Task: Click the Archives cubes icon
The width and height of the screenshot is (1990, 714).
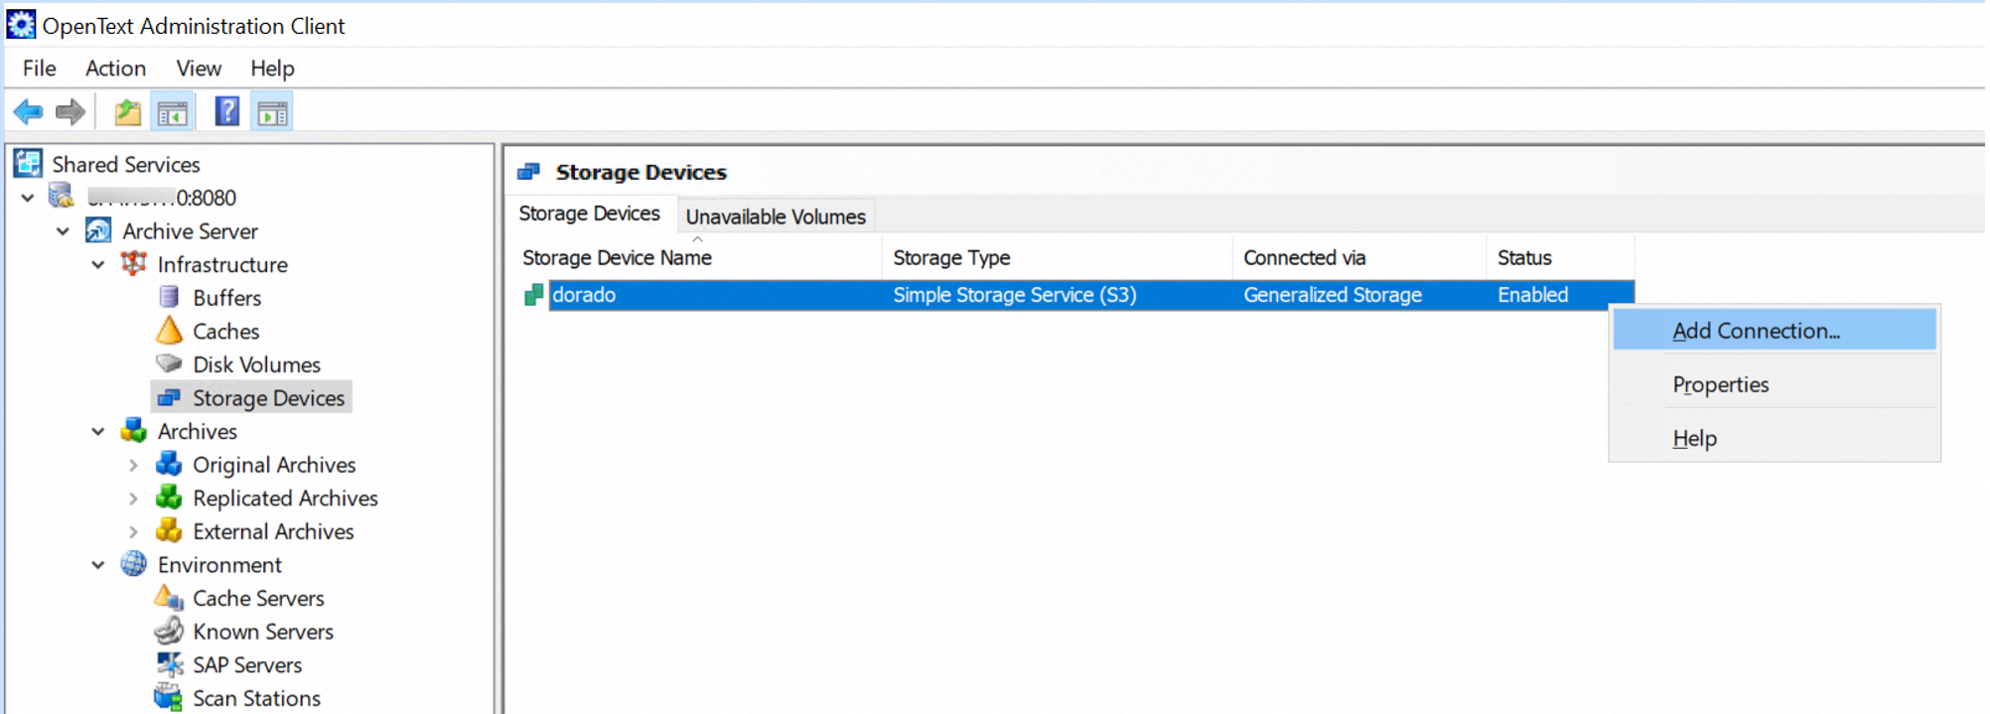Action: pos(134,430)
